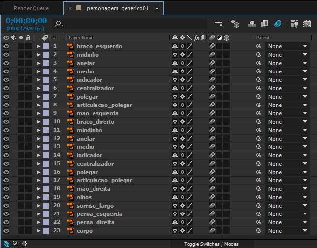The width and height of the screenshot is (317, 248).
Task: Click the Adjustment Layer column header icon
Action: tap(219, 38)
